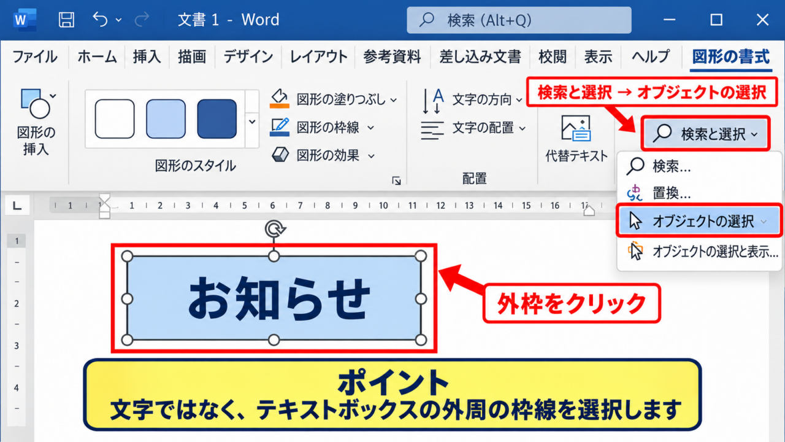Expand the shape styles gallery arrow
The height and width of the screenshot is (442, 785).
[252, 121]
